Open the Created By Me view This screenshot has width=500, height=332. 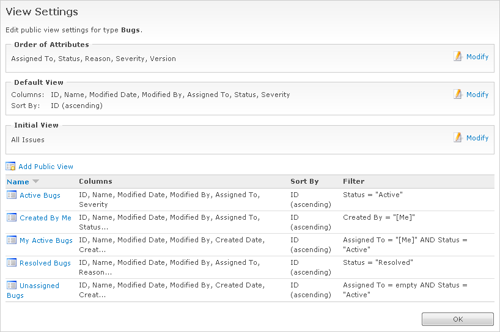45,218
